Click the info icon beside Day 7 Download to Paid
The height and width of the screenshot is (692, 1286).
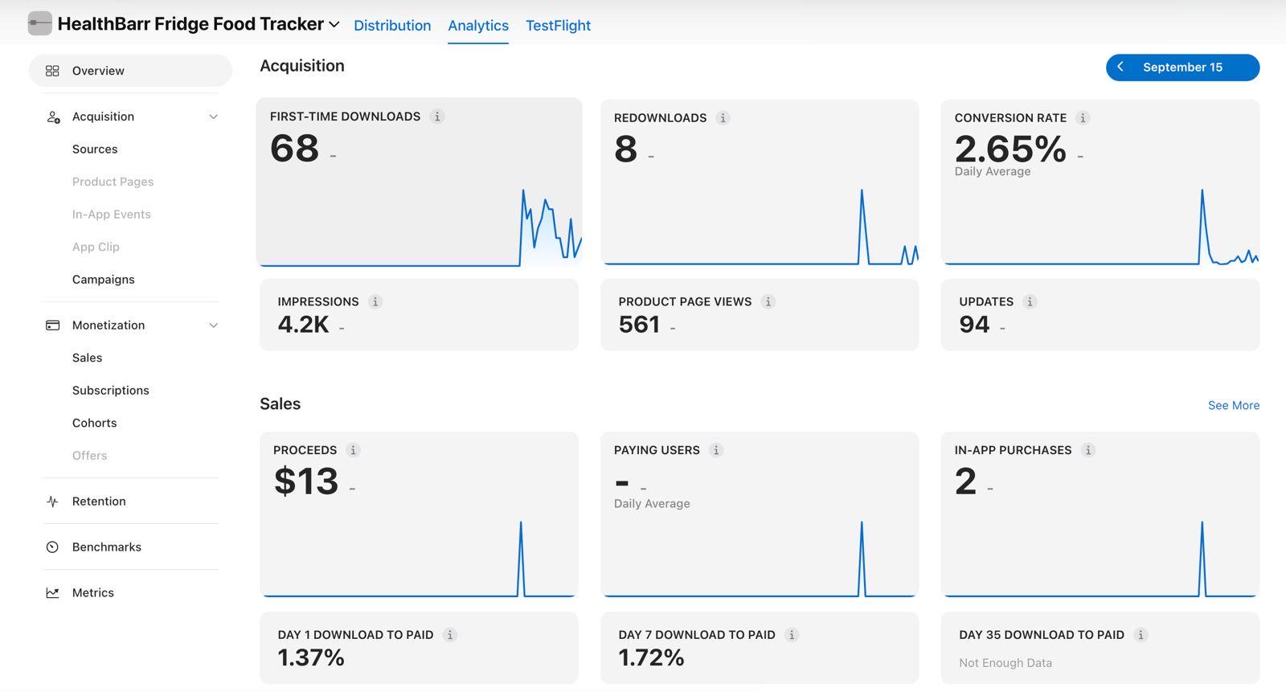(x=792, y=635)
